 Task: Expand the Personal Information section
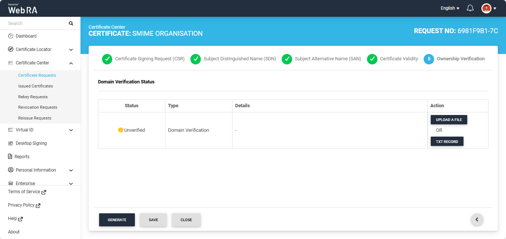[71, 170]
